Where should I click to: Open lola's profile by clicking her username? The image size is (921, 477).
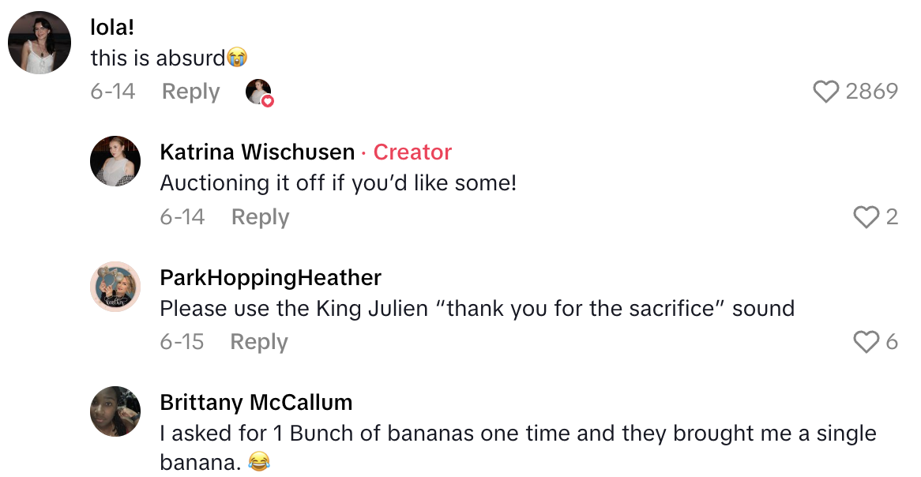(113, 26)
